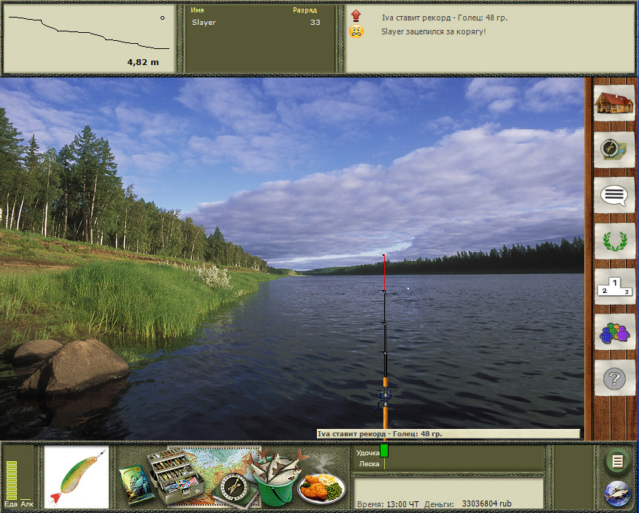Viewport: 639px width, 513px height.
Task: Click the globe fish button
Action: (618, 494)
